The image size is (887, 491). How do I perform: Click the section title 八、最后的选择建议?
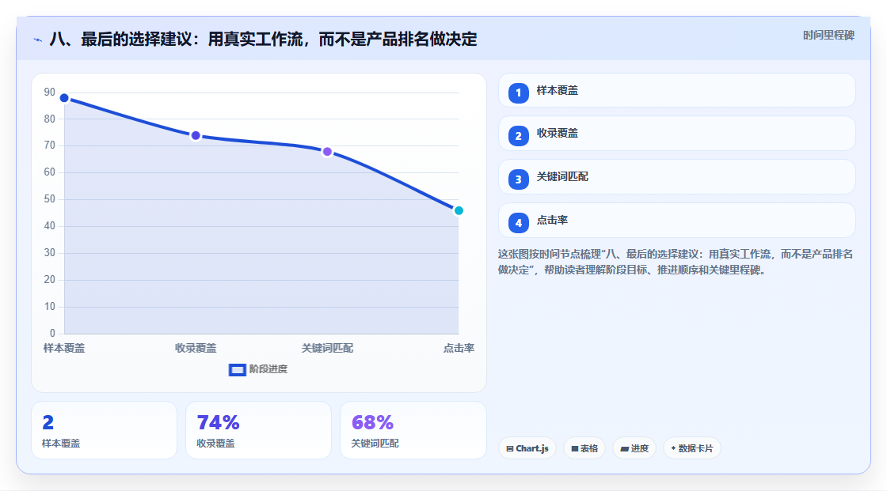[x=263, y=40]
